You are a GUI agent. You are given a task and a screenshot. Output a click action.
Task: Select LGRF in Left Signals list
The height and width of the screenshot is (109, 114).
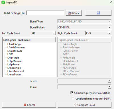(10, 54)
